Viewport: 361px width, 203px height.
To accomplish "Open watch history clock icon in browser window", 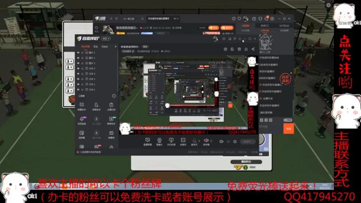I will pyautogui.click(x=234, y=18).
